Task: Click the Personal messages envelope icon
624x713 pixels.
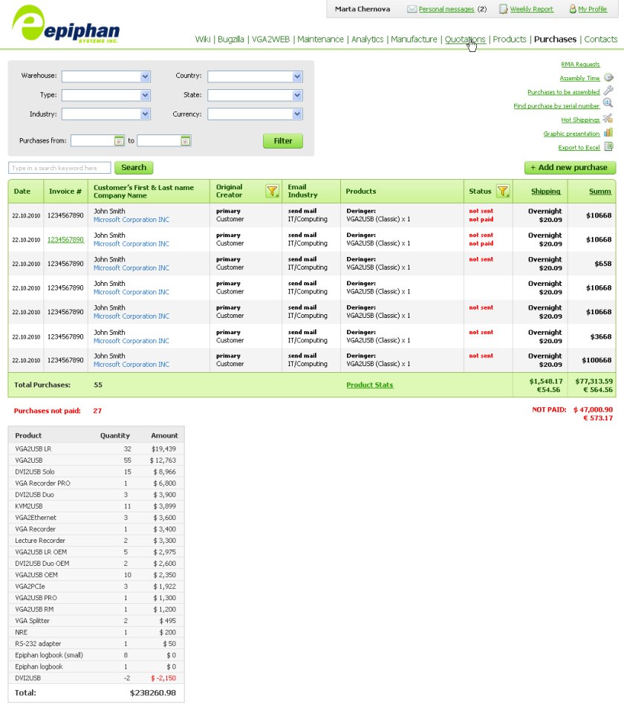Action: 412,9
